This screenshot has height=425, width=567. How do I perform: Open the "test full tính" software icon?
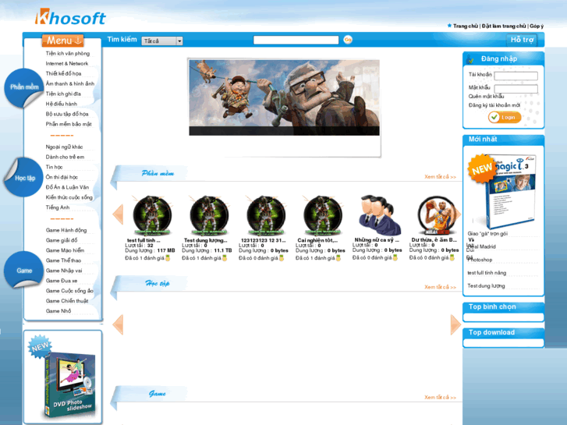[152, 216]
